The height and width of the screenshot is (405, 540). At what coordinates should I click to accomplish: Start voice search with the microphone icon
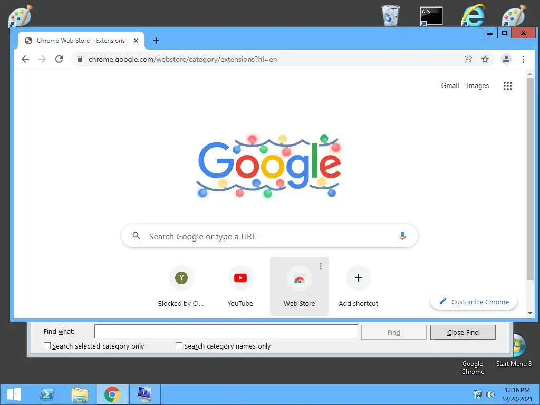[402, 236]
